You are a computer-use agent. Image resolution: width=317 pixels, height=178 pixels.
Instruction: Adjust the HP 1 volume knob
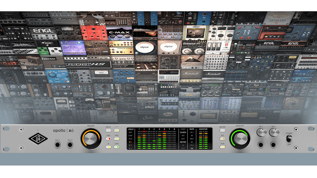point(262,132)
